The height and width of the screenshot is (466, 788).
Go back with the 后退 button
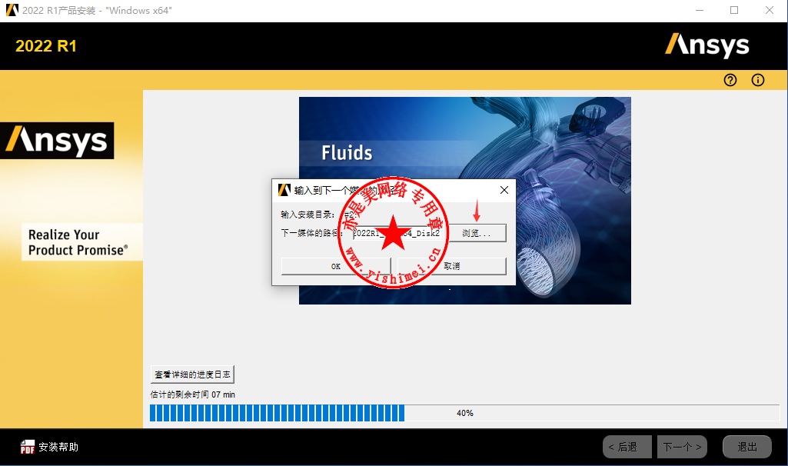[x=627, y=447]
